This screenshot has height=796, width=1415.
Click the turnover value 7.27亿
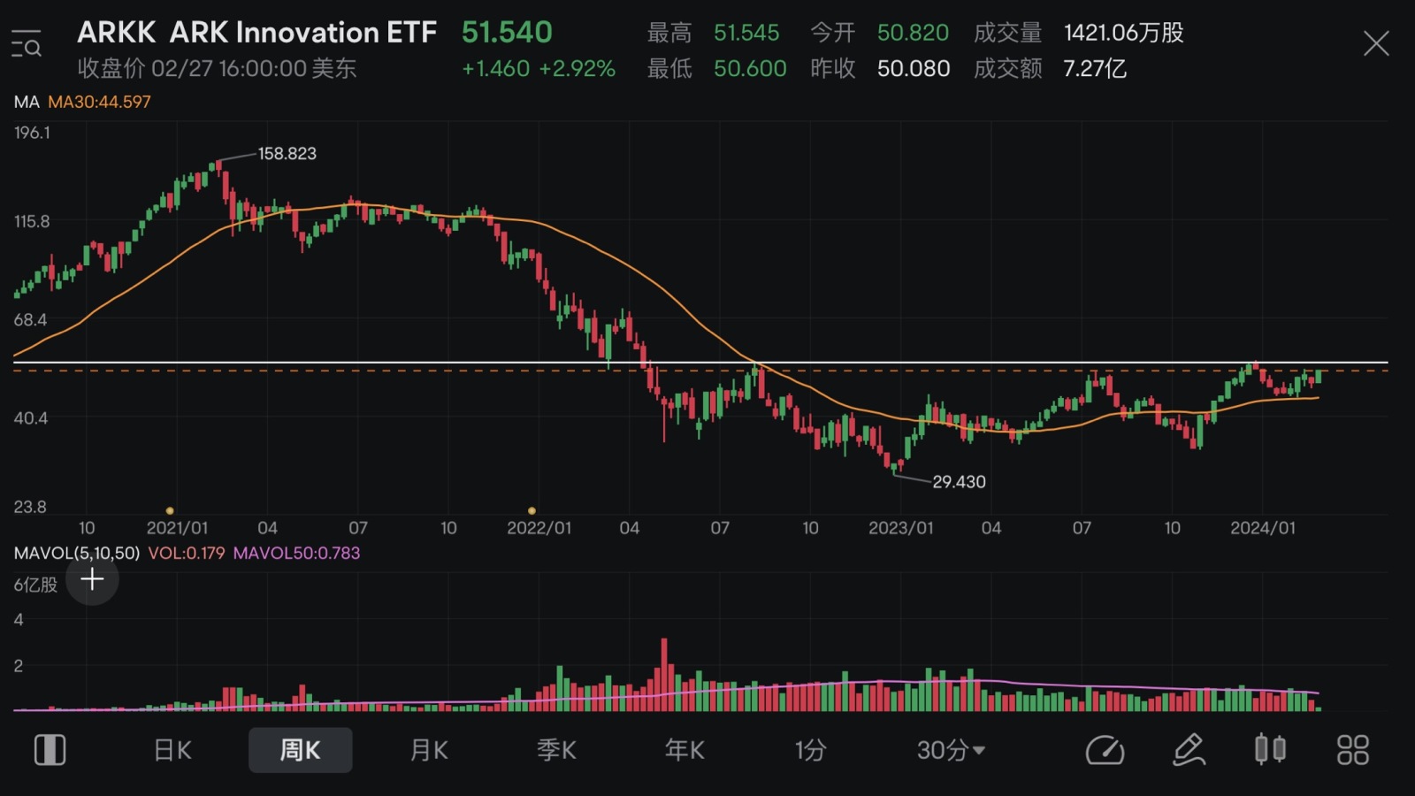click(x=1095, y=69)
